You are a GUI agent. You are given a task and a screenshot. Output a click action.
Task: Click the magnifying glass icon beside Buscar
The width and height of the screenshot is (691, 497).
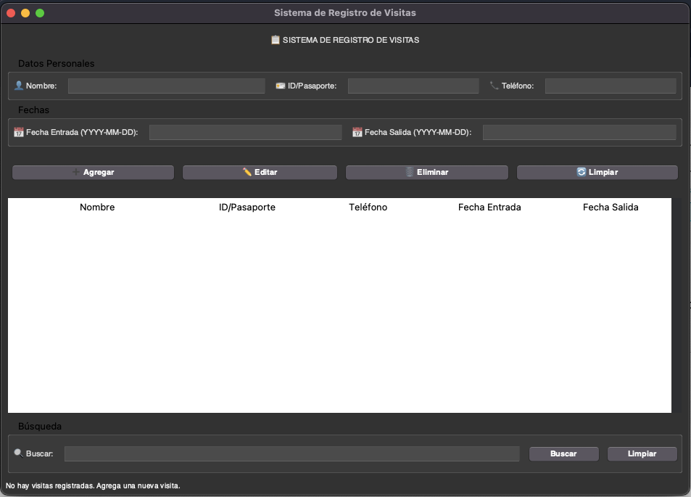(19, 453)
